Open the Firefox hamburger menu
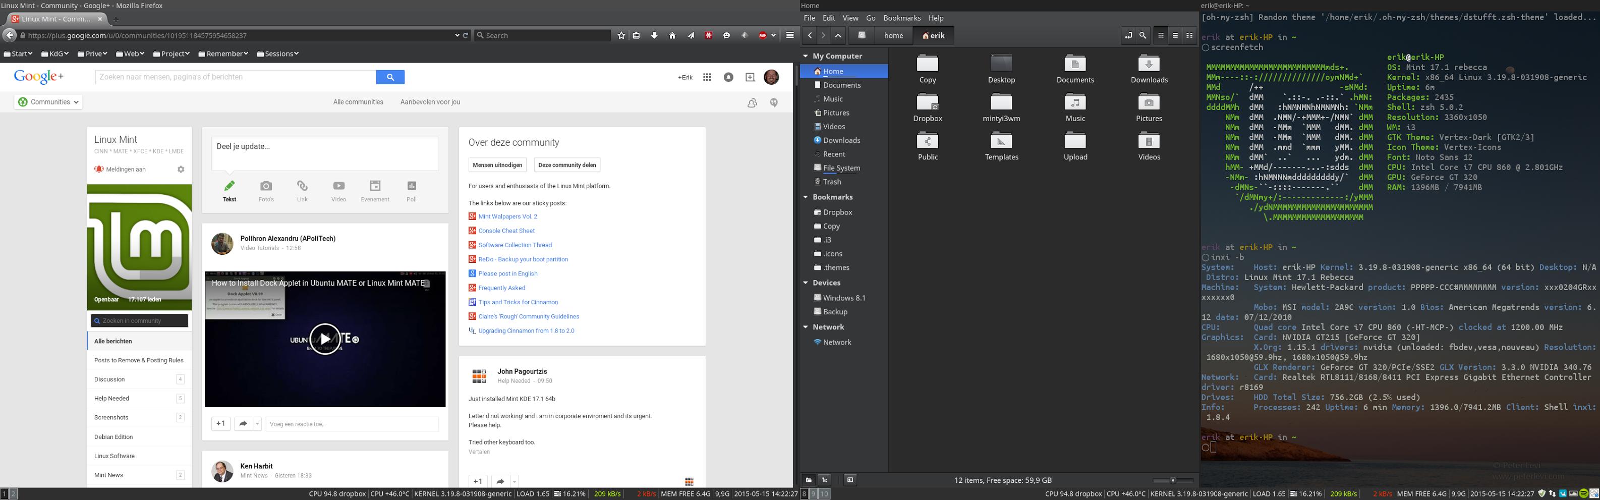 click(x=789, y=35)
